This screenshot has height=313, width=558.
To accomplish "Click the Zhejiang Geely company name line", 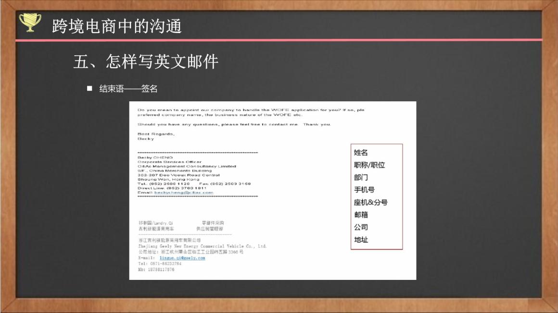I will 202,246.
